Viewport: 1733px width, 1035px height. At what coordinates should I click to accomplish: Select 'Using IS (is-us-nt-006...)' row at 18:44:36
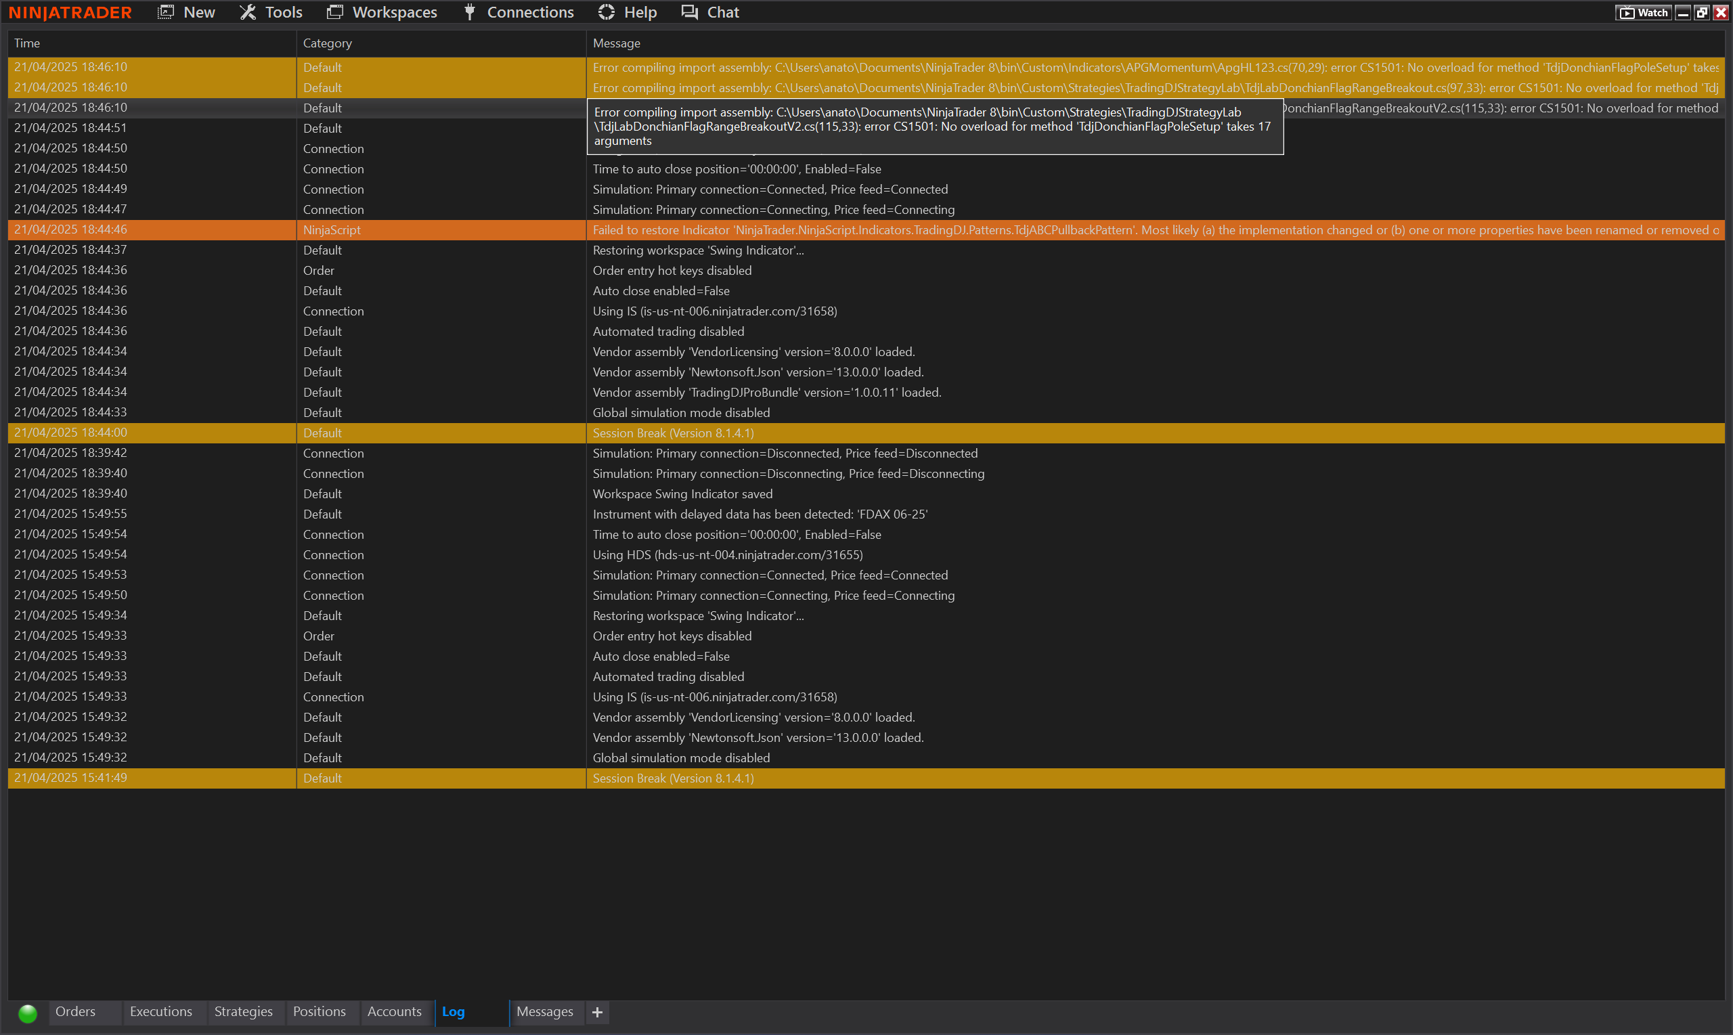(x=866, y=311)
